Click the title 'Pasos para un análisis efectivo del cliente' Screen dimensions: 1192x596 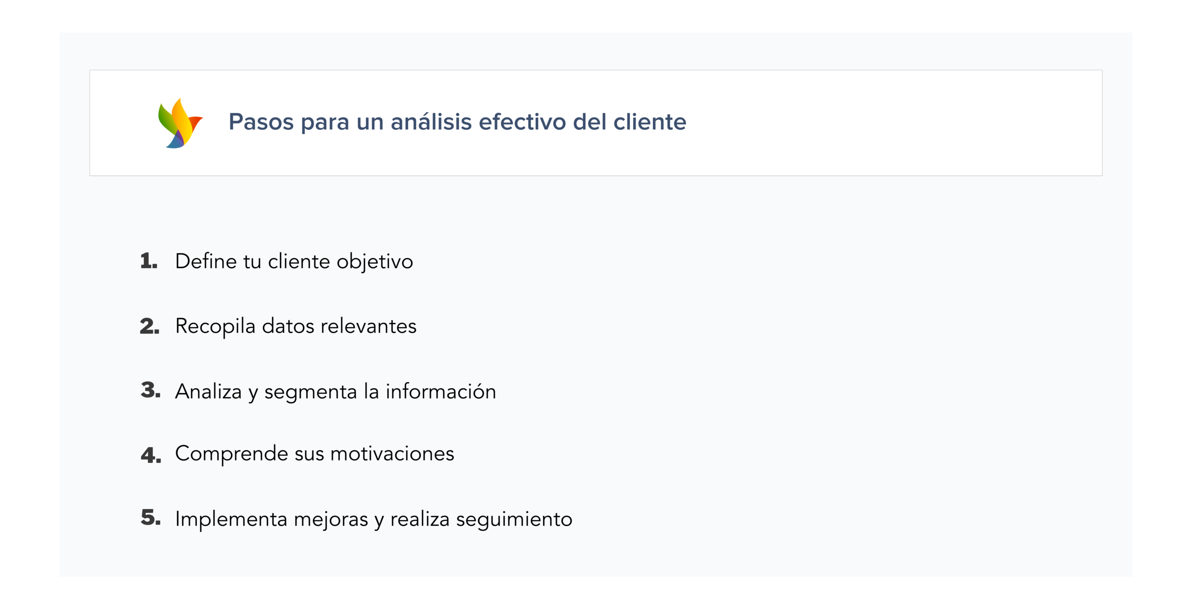click(457, 122)
